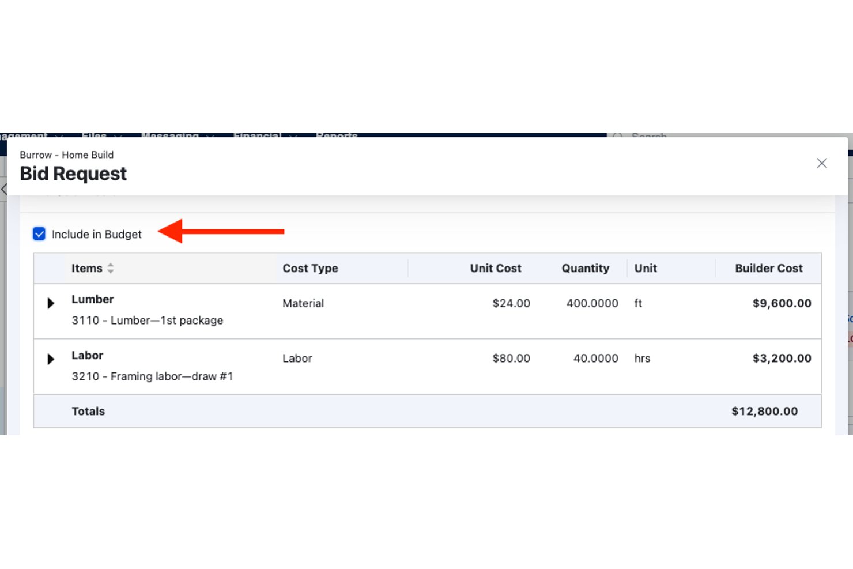The width and height of the screenshot is (853, 569).
Task: Click the Builder Cost column header
Action: coord(769,268)
